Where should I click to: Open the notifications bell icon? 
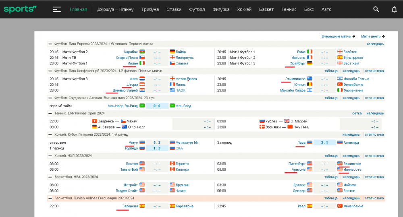394,9
